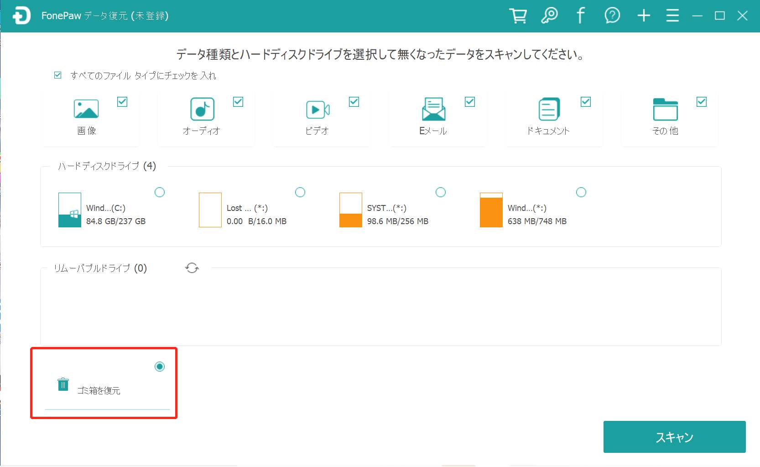Viewport: 760px width, 467px height.
Task: Open the Facebook icon in the title bar
Action: 580,15
